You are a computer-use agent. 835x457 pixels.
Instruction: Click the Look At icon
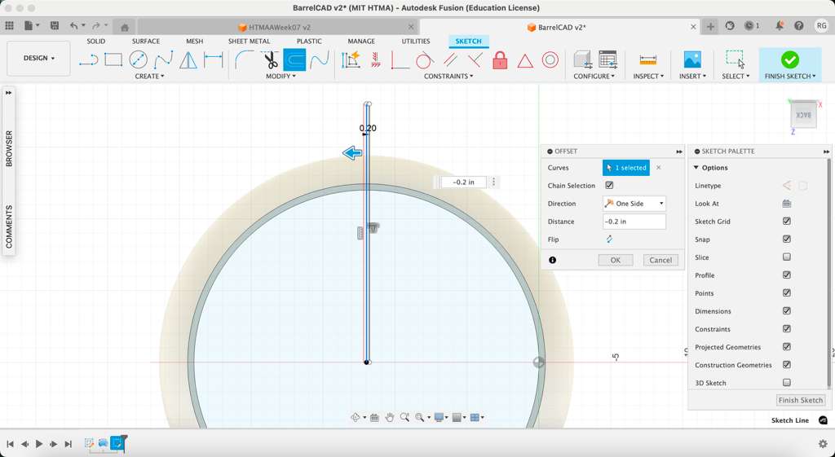(787, 204)
